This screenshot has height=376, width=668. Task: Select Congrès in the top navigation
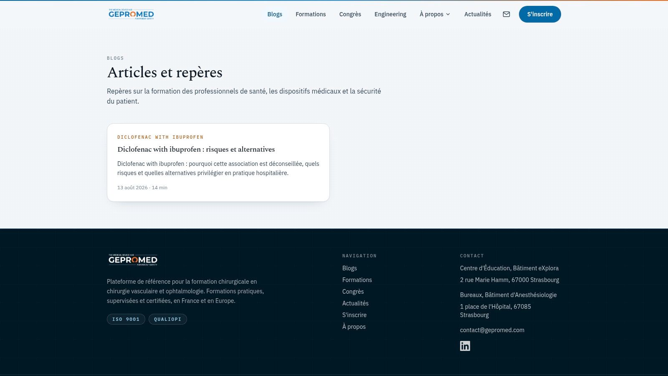tap(350, 14)
